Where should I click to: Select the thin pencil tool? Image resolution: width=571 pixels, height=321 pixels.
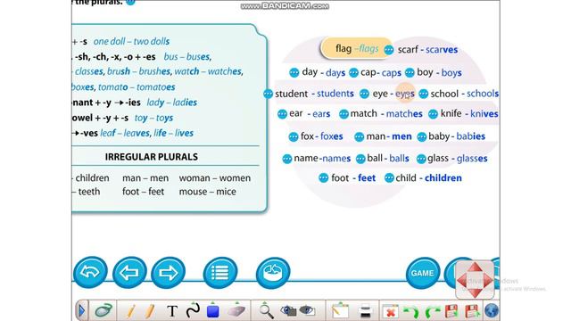130,311
